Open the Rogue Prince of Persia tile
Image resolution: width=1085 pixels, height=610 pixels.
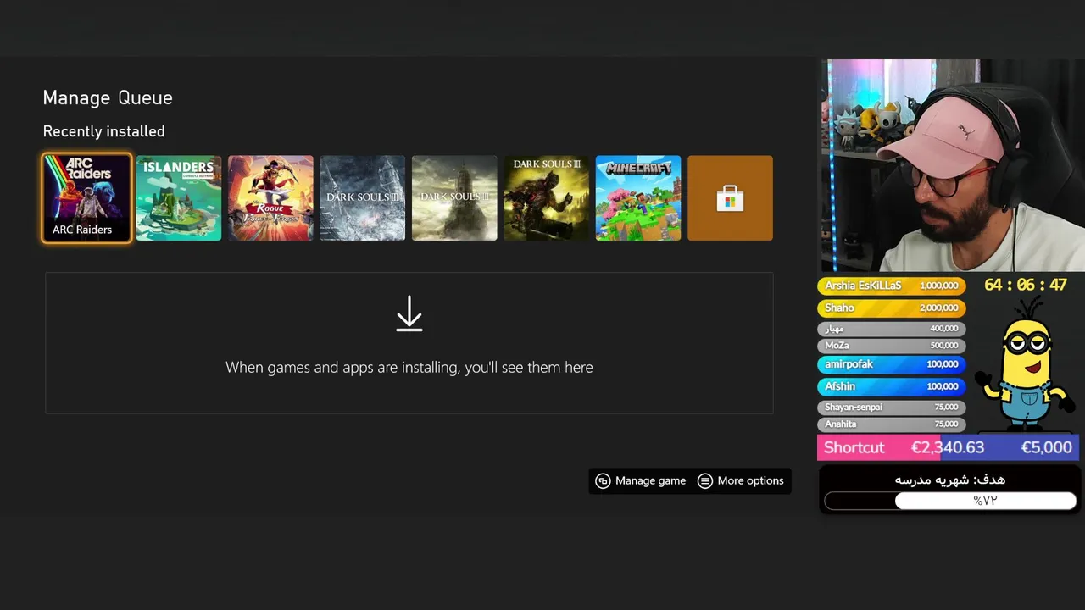pyautogui.click(x=270, y=198)
